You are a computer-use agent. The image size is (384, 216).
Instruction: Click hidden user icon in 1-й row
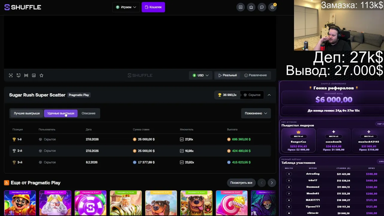point(40,139)
